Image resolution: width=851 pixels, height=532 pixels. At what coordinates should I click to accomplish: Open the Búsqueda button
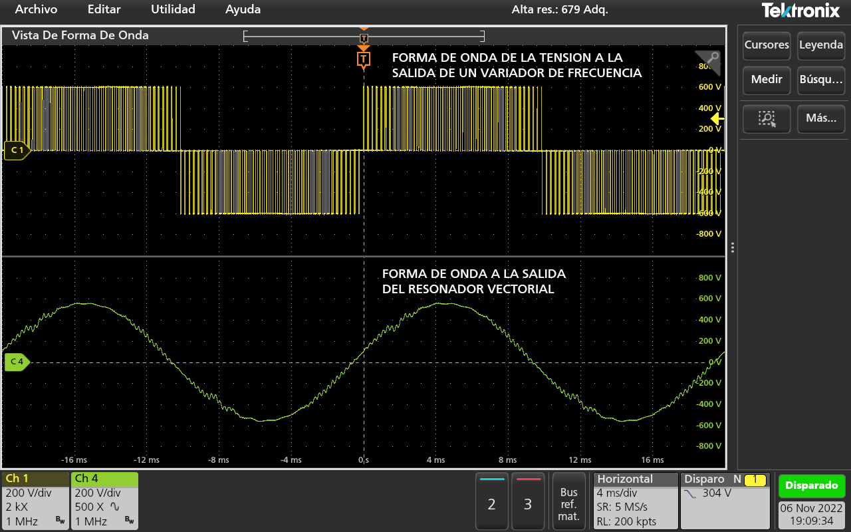pyautogui.click(x=821, y=80)
